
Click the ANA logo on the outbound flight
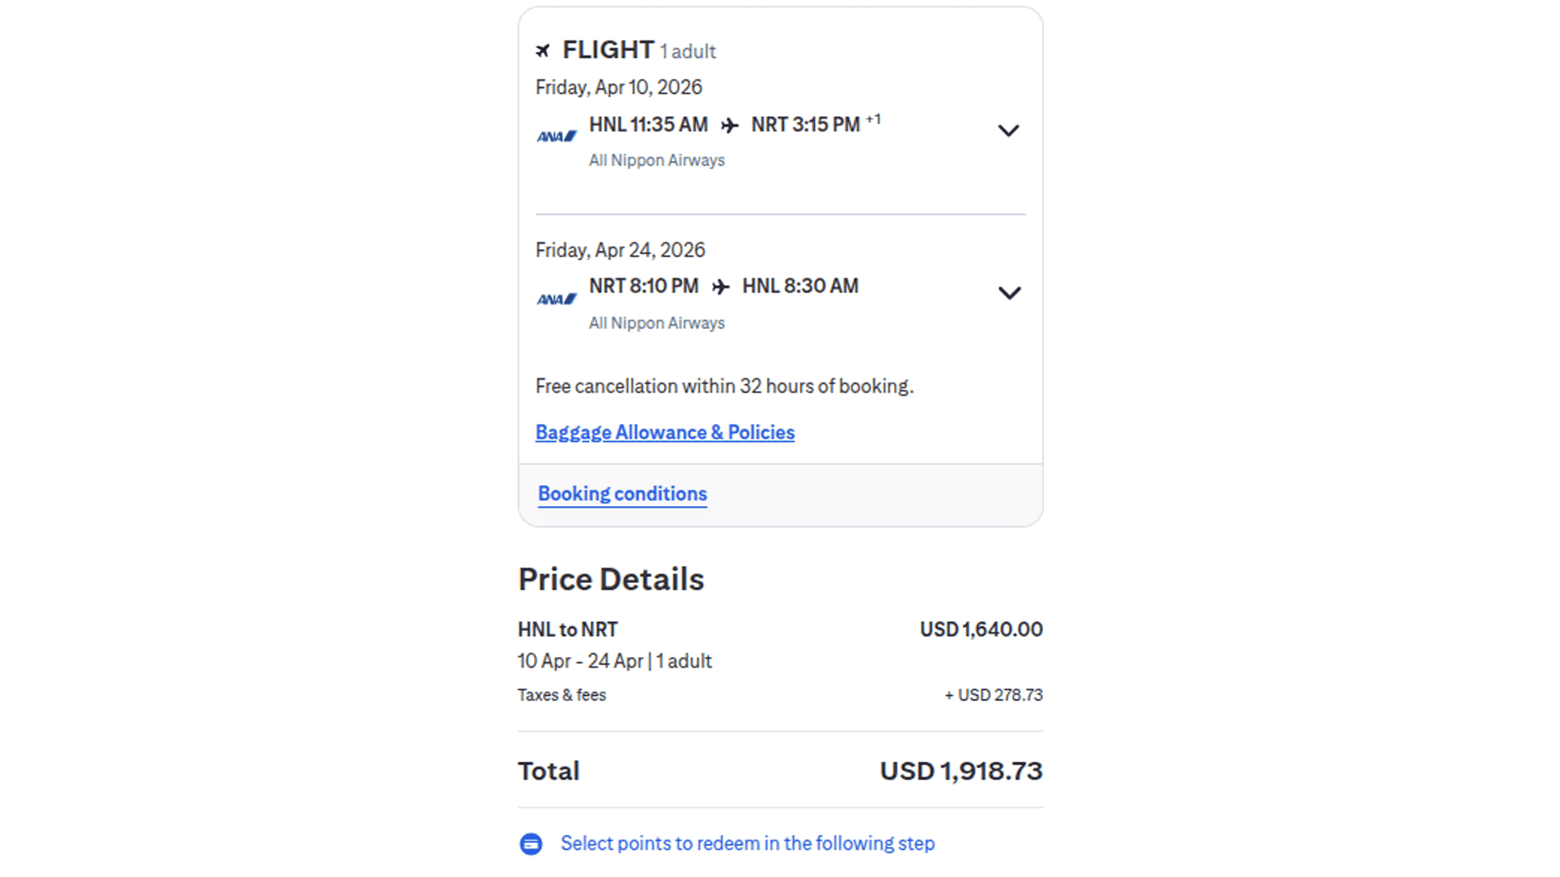point(556,135)
